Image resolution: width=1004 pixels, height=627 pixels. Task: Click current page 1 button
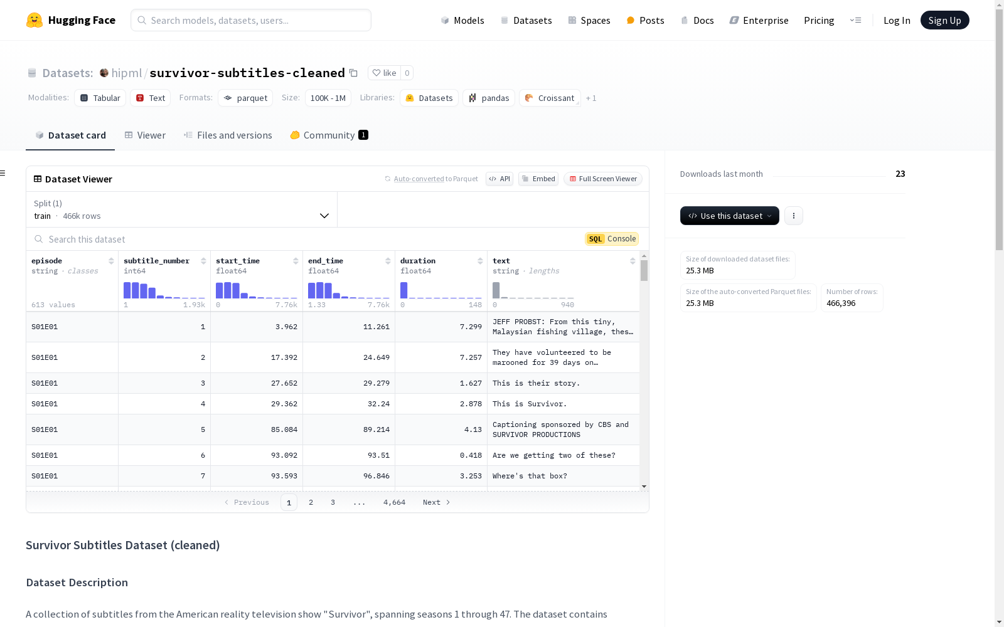tap(289, 502)
